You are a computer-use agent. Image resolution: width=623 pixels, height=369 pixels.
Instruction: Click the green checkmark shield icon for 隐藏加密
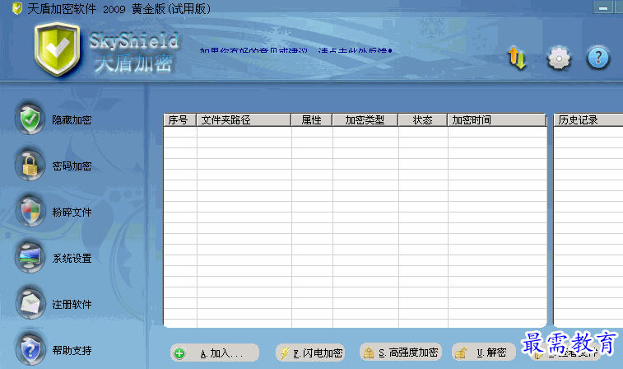(30, 119)
